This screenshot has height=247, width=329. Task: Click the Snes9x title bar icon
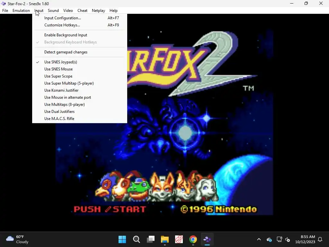(x=3, y=4)
